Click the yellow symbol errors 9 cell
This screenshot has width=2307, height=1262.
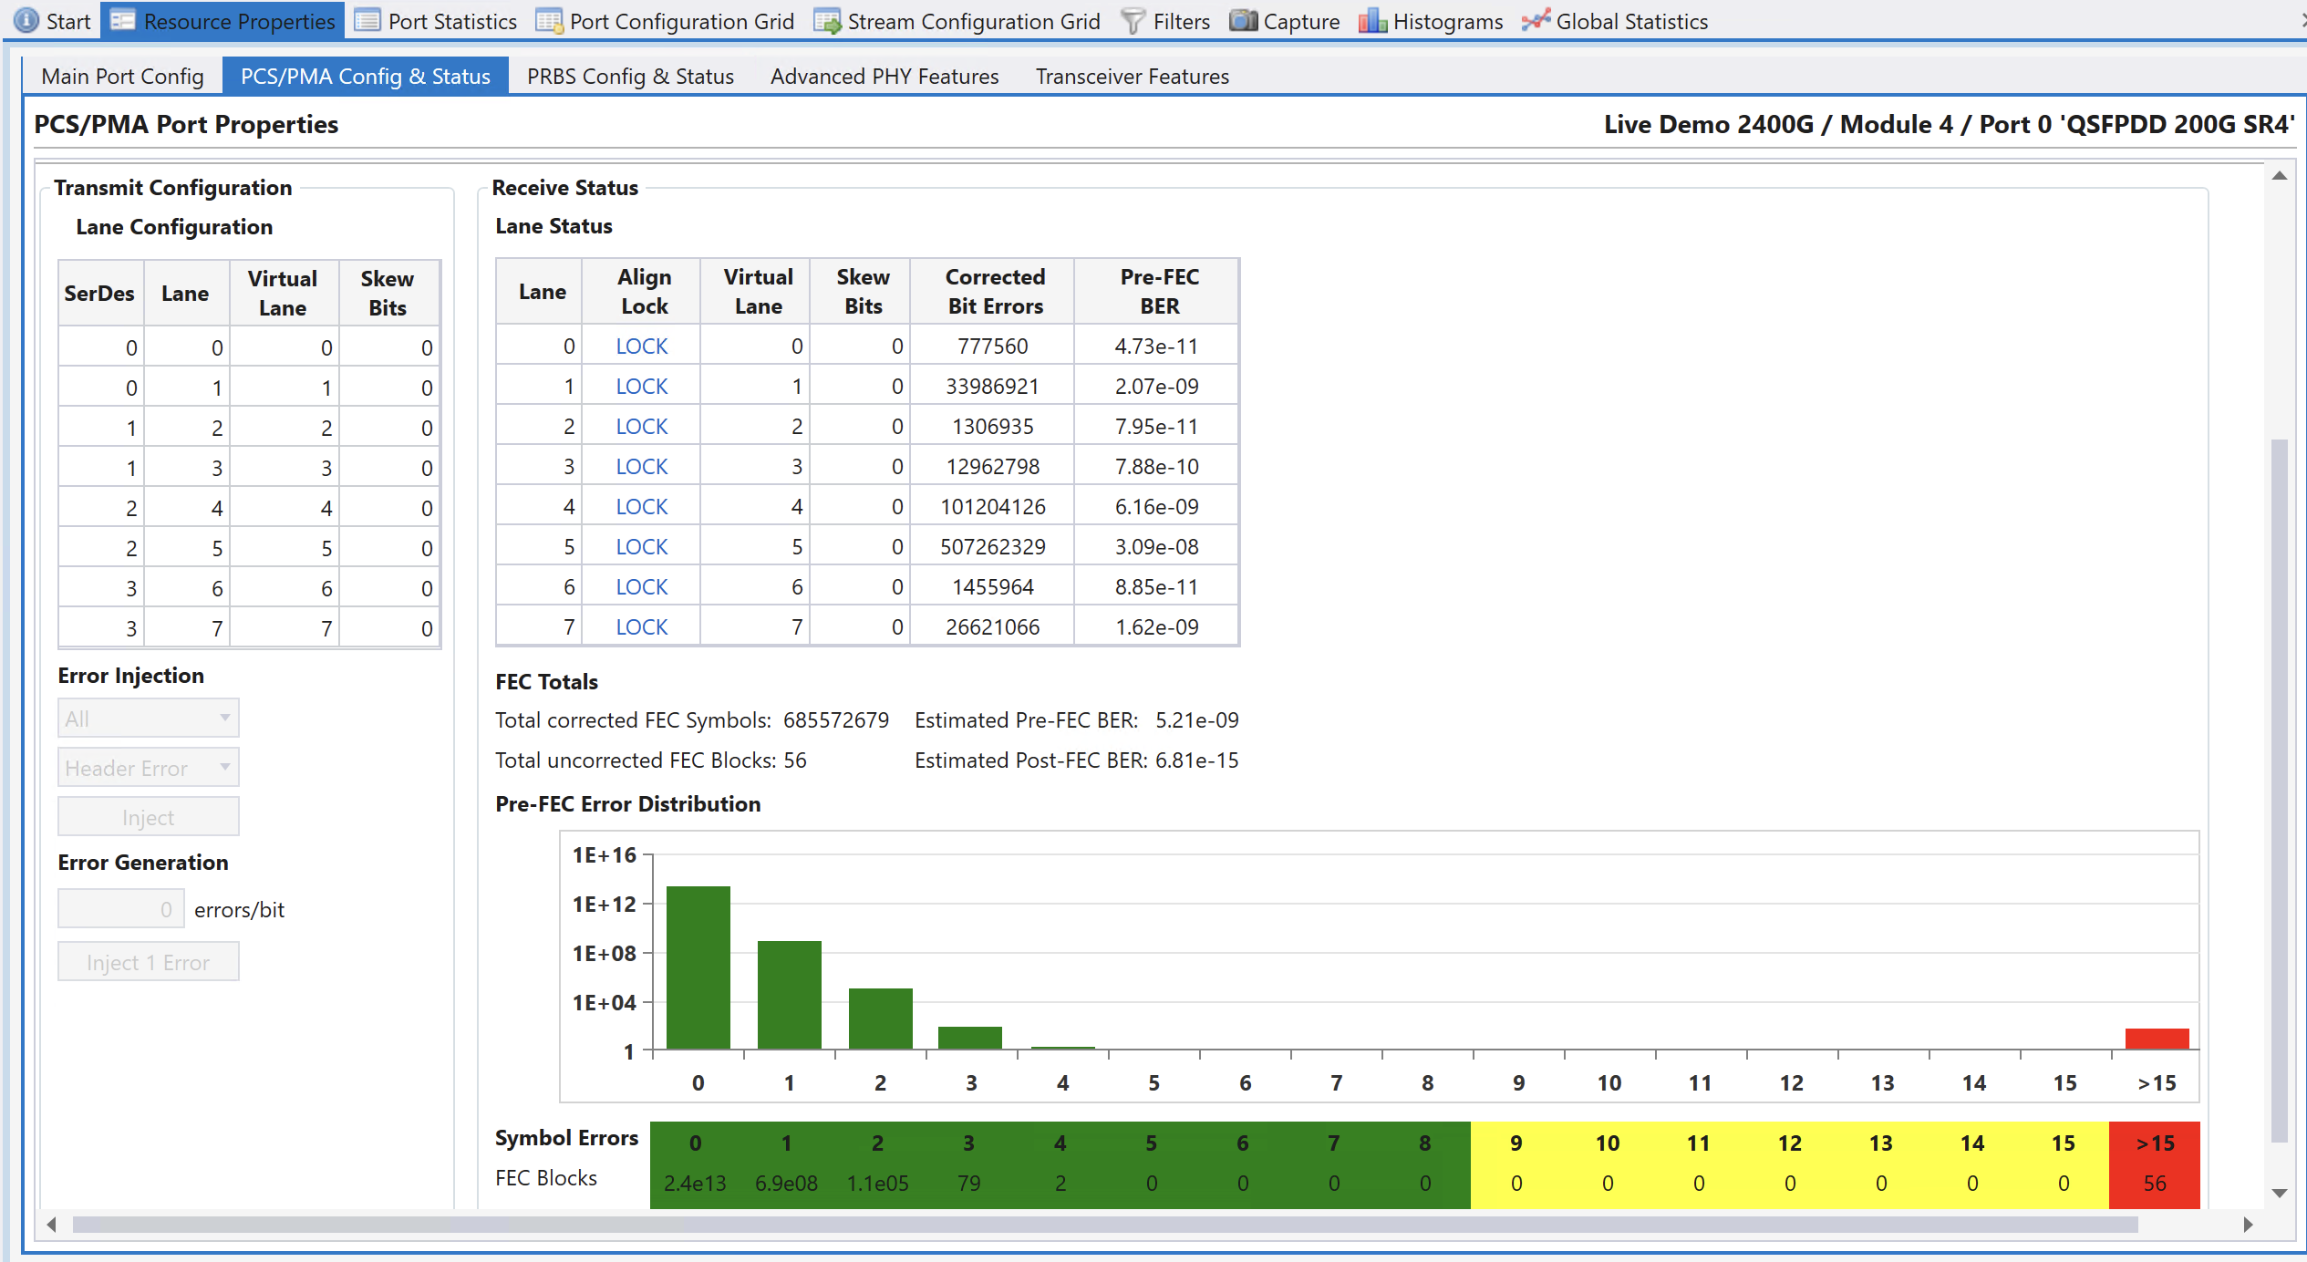click(x=1516, y=1143)
